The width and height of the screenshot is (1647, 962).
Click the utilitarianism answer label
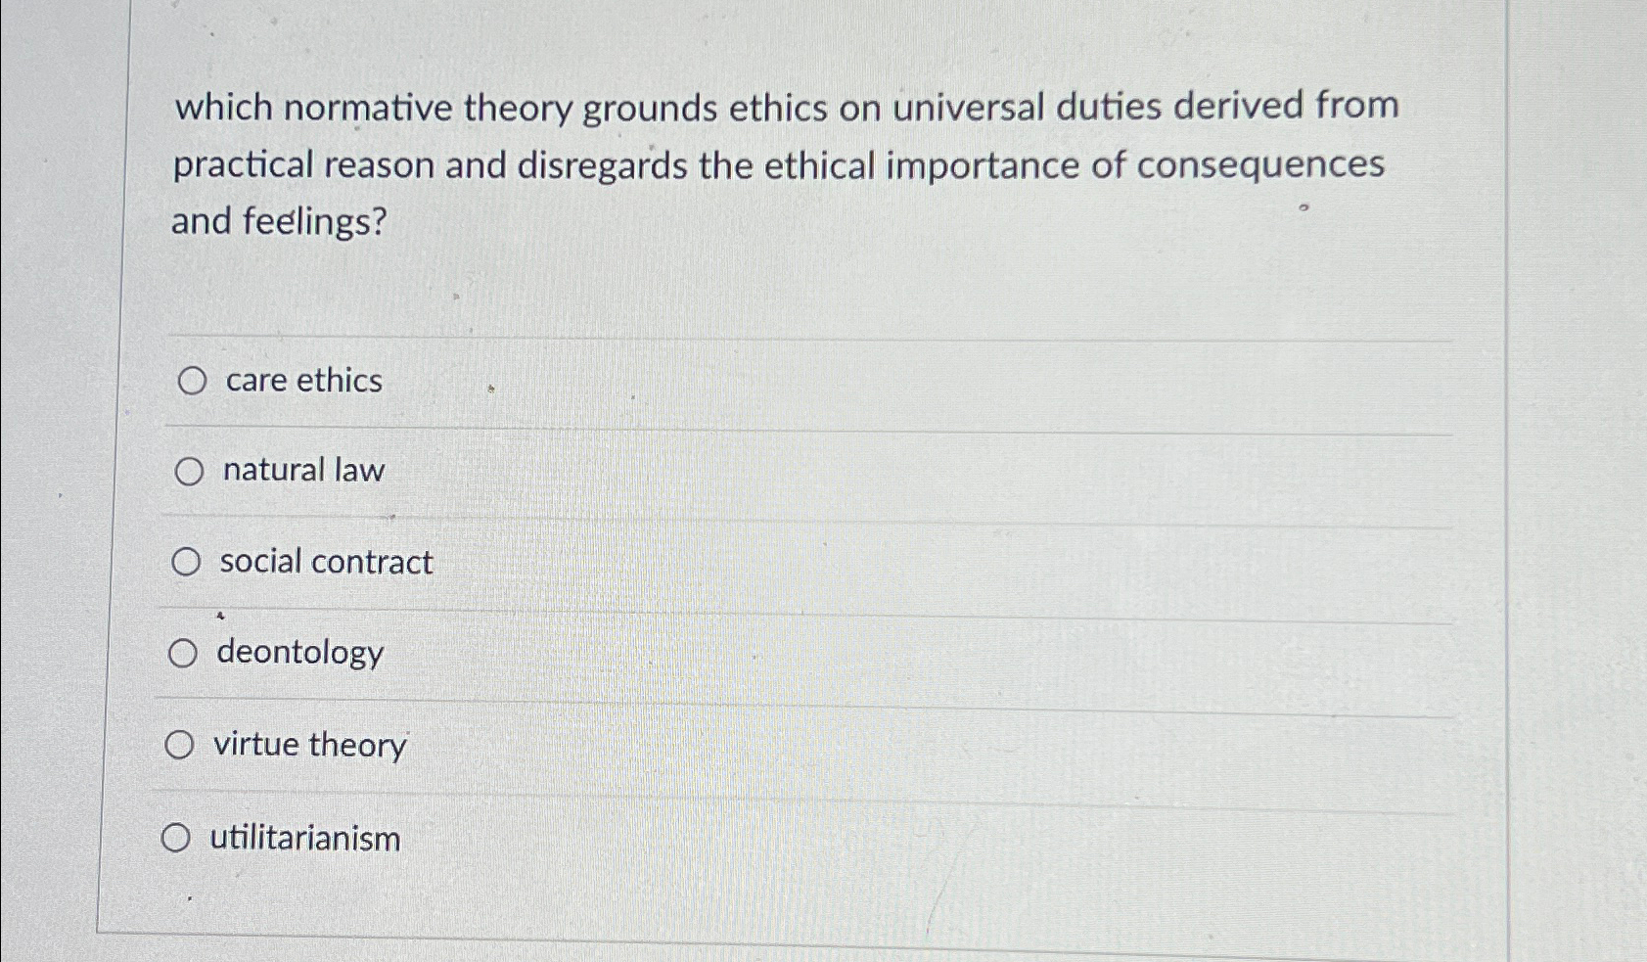pos(304,838)
